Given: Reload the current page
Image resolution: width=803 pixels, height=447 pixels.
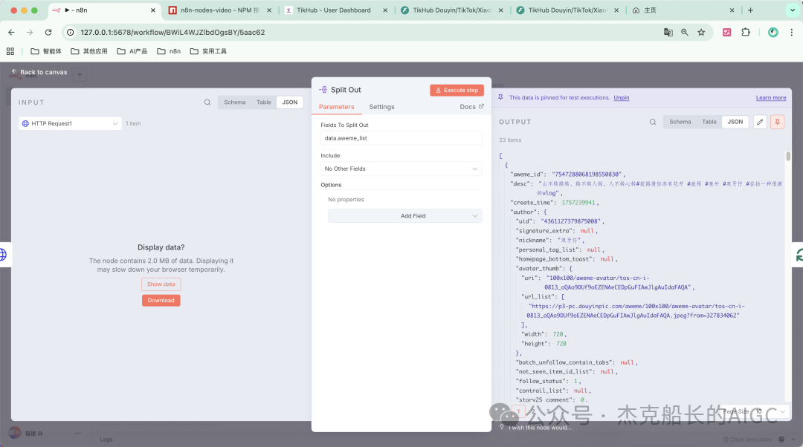Looking at the screenshot, I should click(x=48, y=32).
